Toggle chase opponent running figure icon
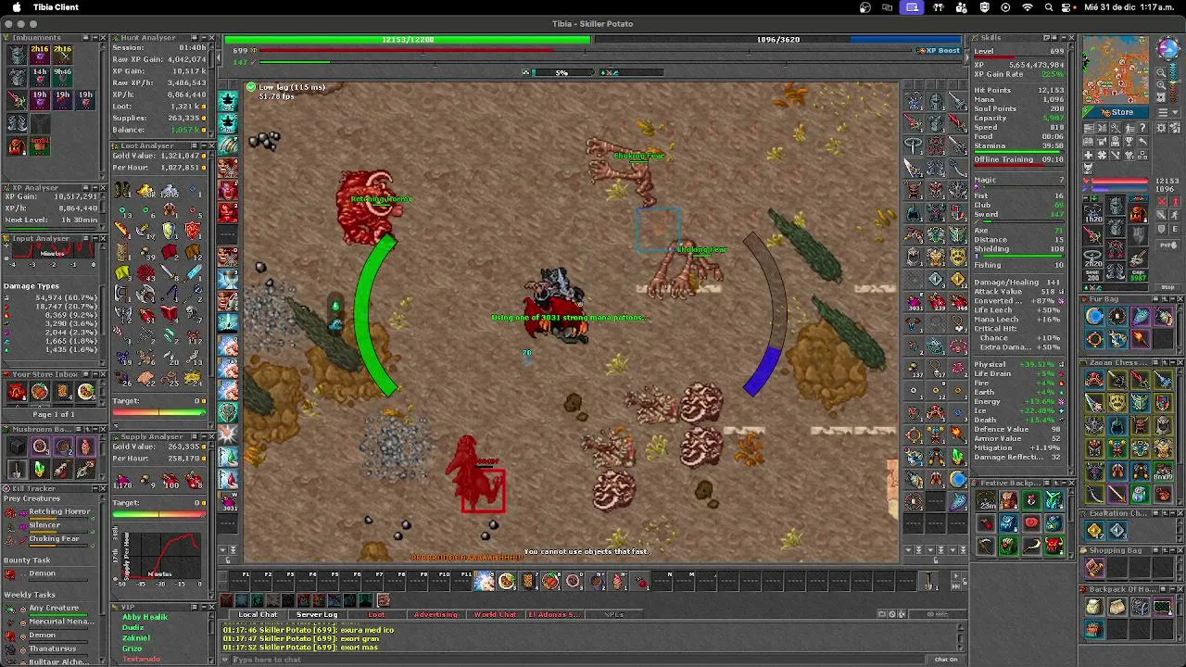Viewport: 1186px width, 667px height. [1174, 214]
